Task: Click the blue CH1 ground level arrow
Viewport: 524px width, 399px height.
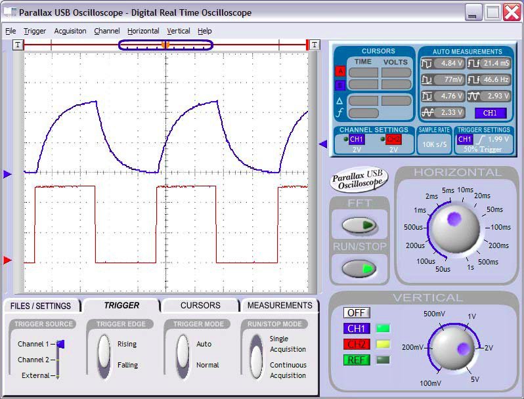Action: [x=8, y=174]
